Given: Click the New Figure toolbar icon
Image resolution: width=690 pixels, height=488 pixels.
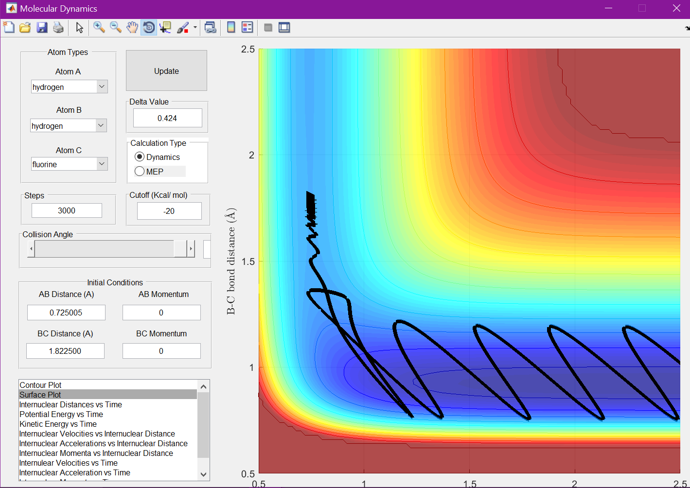Looking at the screenshot, I should (9, 28).
